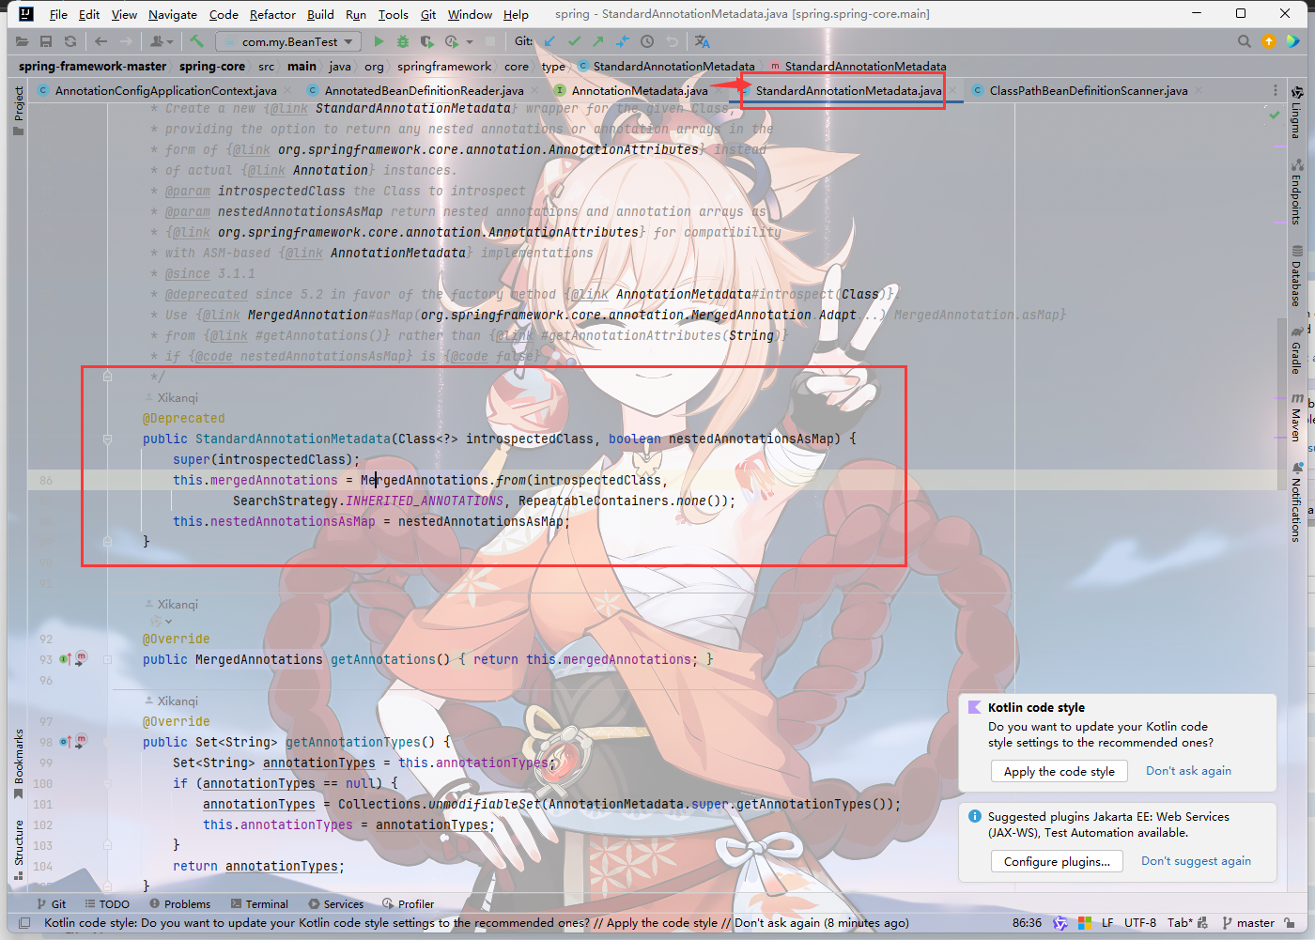Build project with the green hammer icon

[196, 41]
